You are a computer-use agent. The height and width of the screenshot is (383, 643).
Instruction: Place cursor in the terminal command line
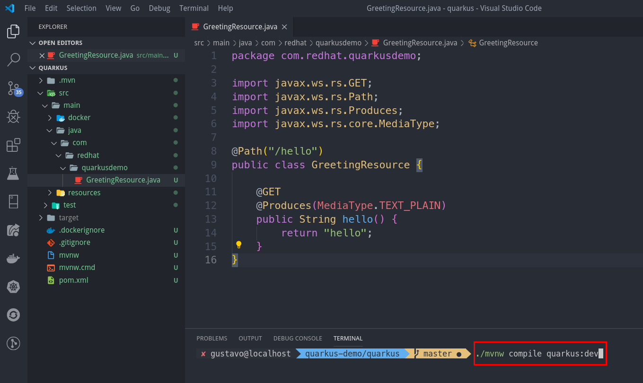pos(540,354)
